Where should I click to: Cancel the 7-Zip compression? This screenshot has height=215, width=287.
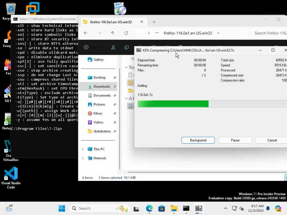point(272,140)
